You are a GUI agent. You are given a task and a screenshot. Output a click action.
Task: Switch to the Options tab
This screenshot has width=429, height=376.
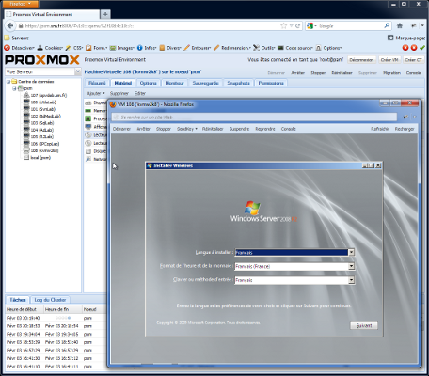[x=148, y=83]
